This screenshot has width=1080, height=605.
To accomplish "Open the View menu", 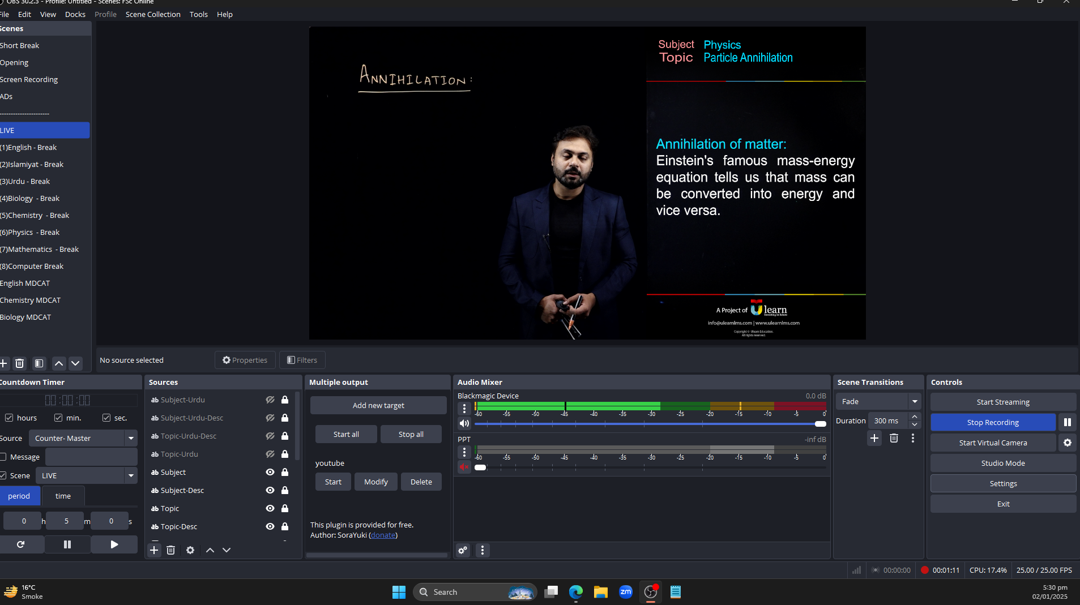I will coord(48,14).
